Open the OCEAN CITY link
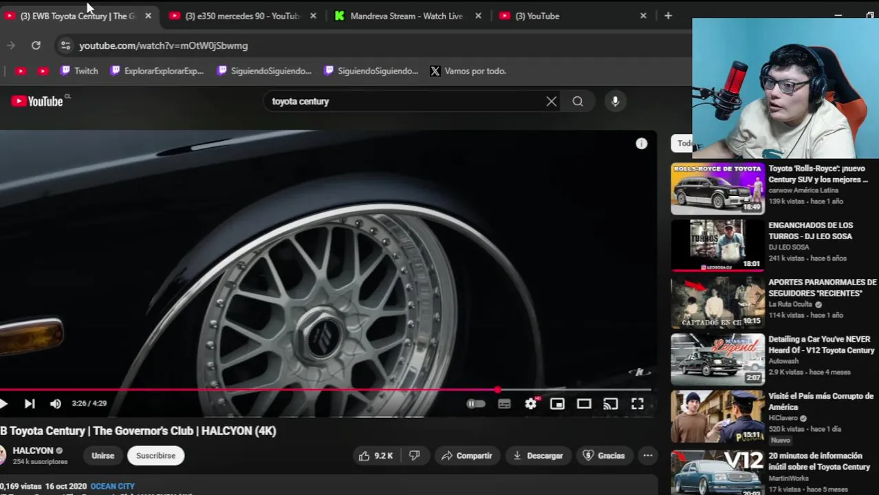The width and height of the screenshot is (879, 495). point(113,486)
